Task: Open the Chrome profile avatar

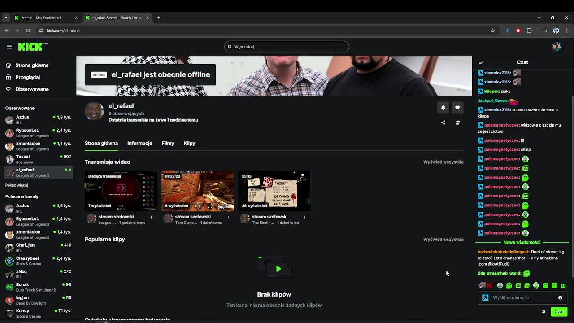Action: [556, 31]
